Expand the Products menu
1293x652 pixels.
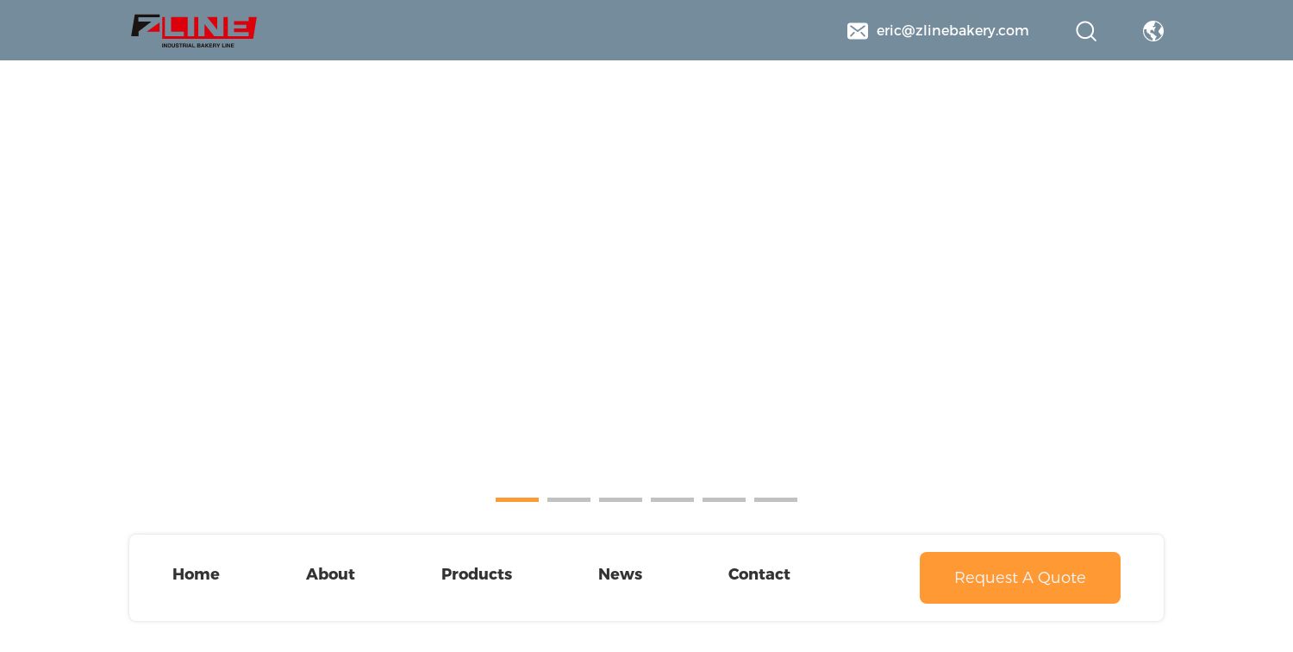(477, 574)
